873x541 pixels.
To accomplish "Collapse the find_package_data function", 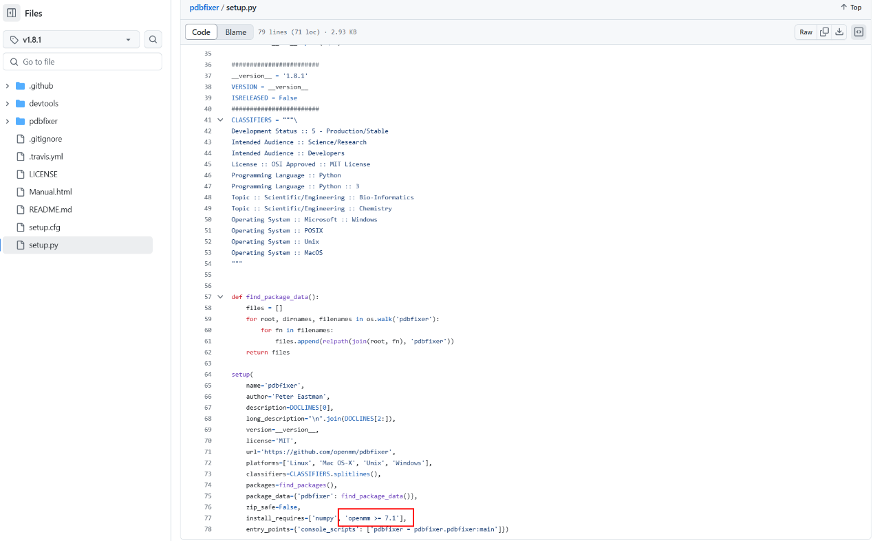I will pyautogui.click(x=219, y=296).
